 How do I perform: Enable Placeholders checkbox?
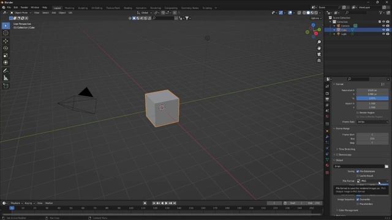point(358,204)
